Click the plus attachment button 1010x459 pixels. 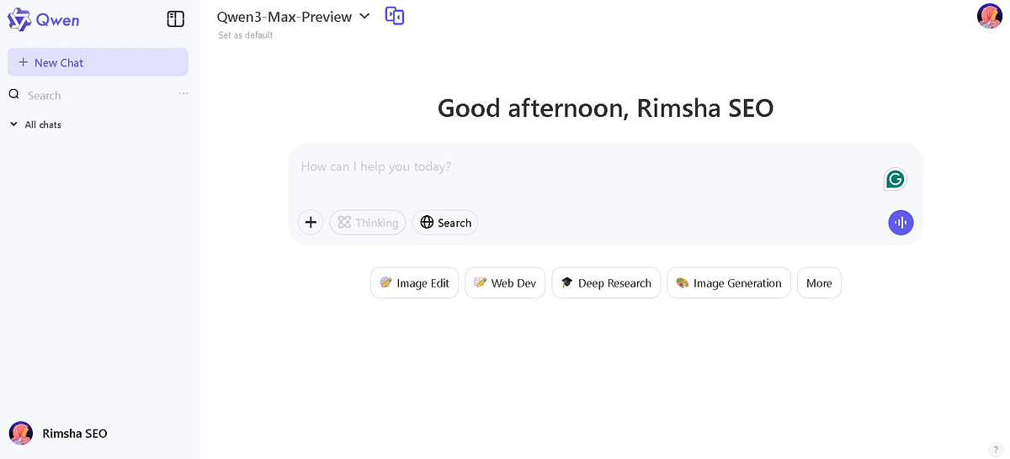pos(311,223)
